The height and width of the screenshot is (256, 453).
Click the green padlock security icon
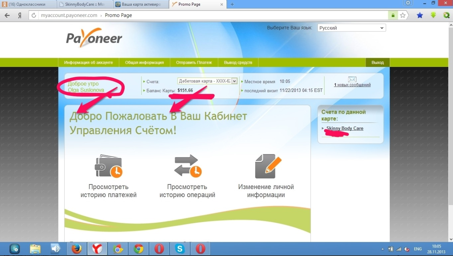click(393, 16)
